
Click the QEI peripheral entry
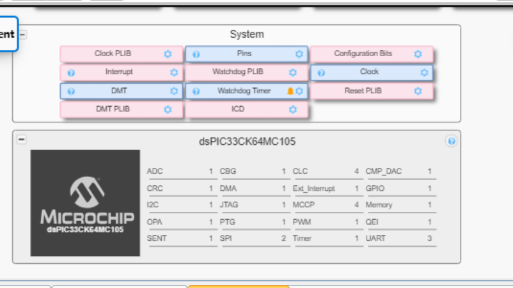pyautogui.click(x=400, y=222)
